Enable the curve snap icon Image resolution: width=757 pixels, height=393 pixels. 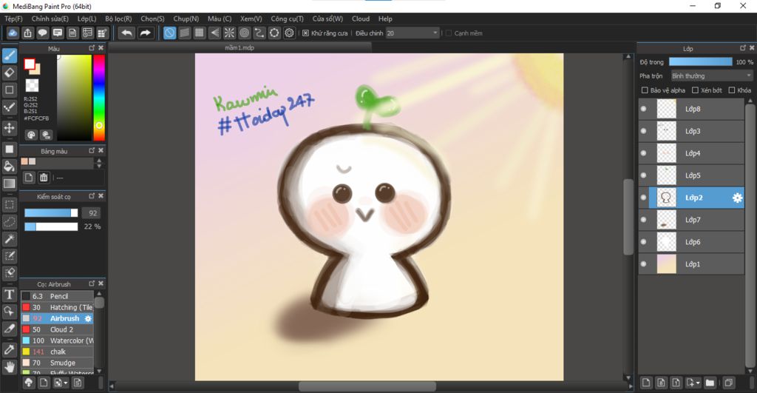click(259, 33)
